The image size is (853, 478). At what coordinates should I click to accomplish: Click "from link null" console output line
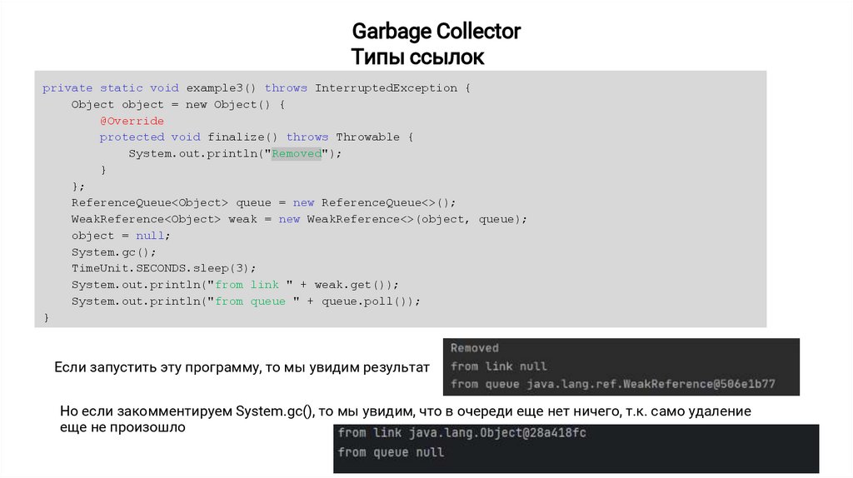(498, 366)
